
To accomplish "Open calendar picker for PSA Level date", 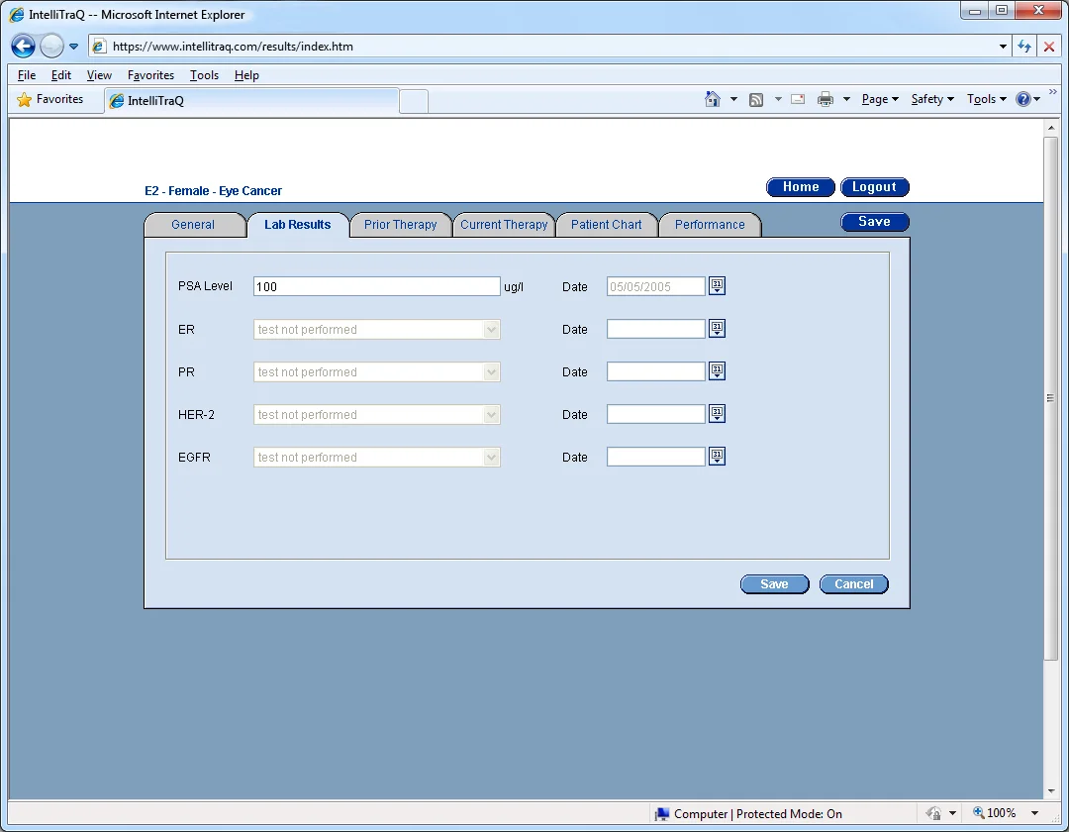I will coord(717,285).
